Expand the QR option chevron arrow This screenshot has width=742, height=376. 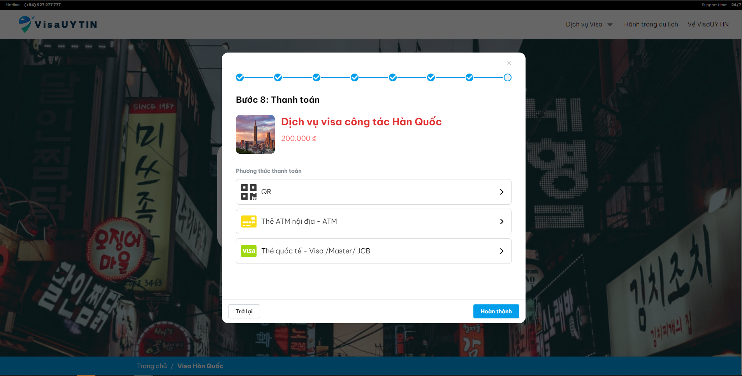[501, 192]
